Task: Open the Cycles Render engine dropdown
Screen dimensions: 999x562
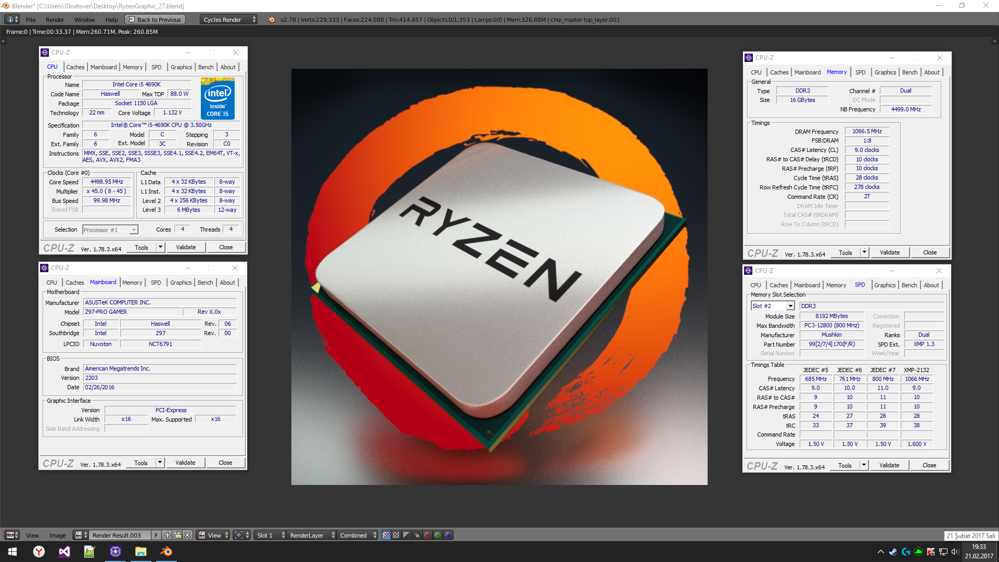Action: pos(229,19)
